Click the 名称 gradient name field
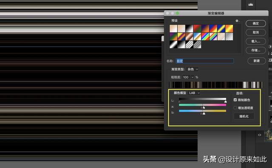Screen dimensions: 272x168 click(x=205, y=61)
